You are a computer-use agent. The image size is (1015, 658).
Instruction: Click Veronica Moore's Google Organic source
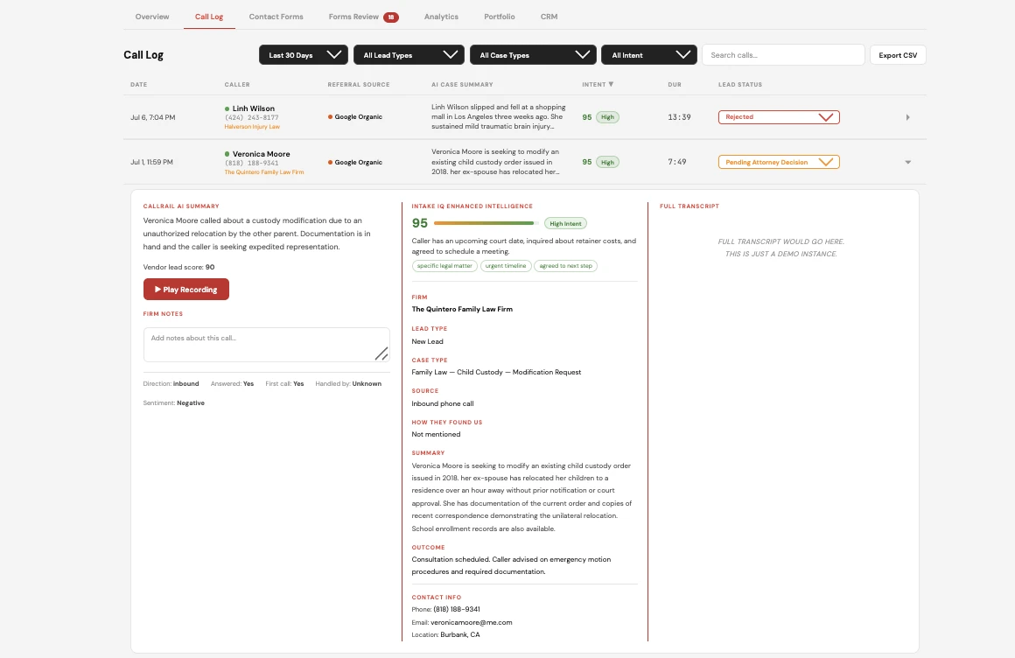[x=355, y=163]
